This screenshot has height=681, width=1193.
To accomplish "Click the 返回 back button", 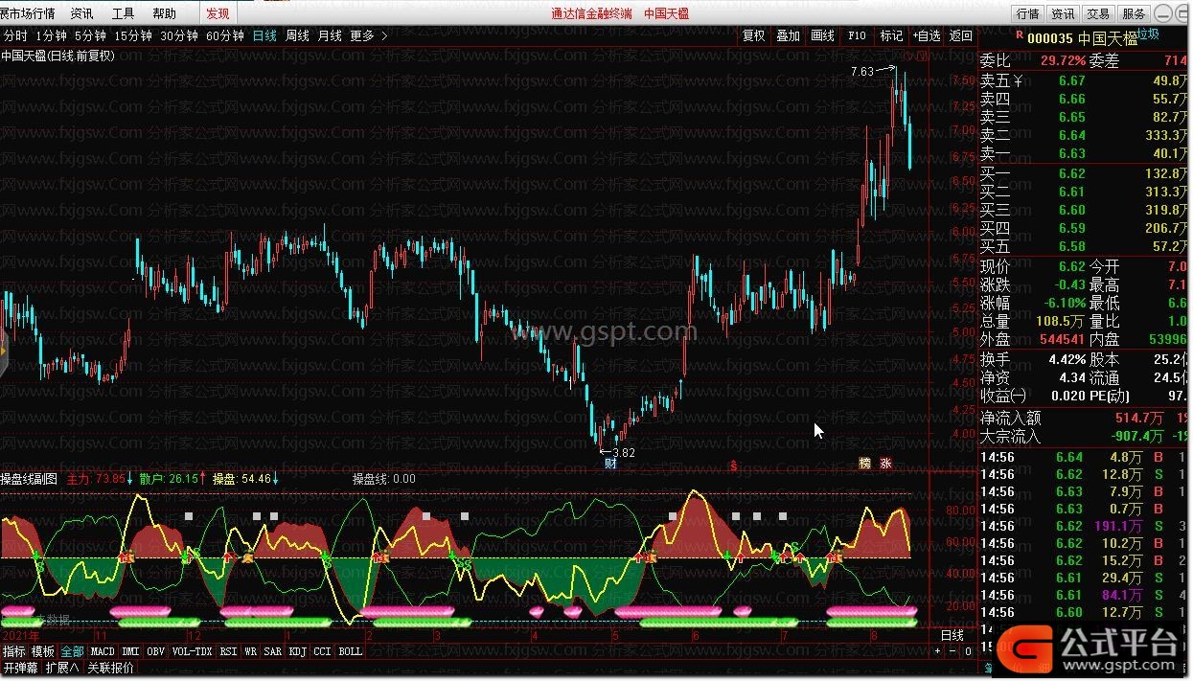I will coord(960,35).
